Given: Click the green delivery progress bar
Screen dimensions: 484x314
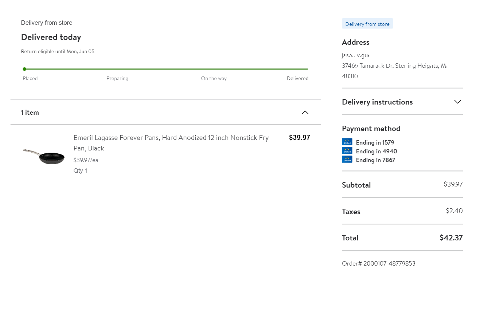Looking at the screenshot, I should [166, 69].
